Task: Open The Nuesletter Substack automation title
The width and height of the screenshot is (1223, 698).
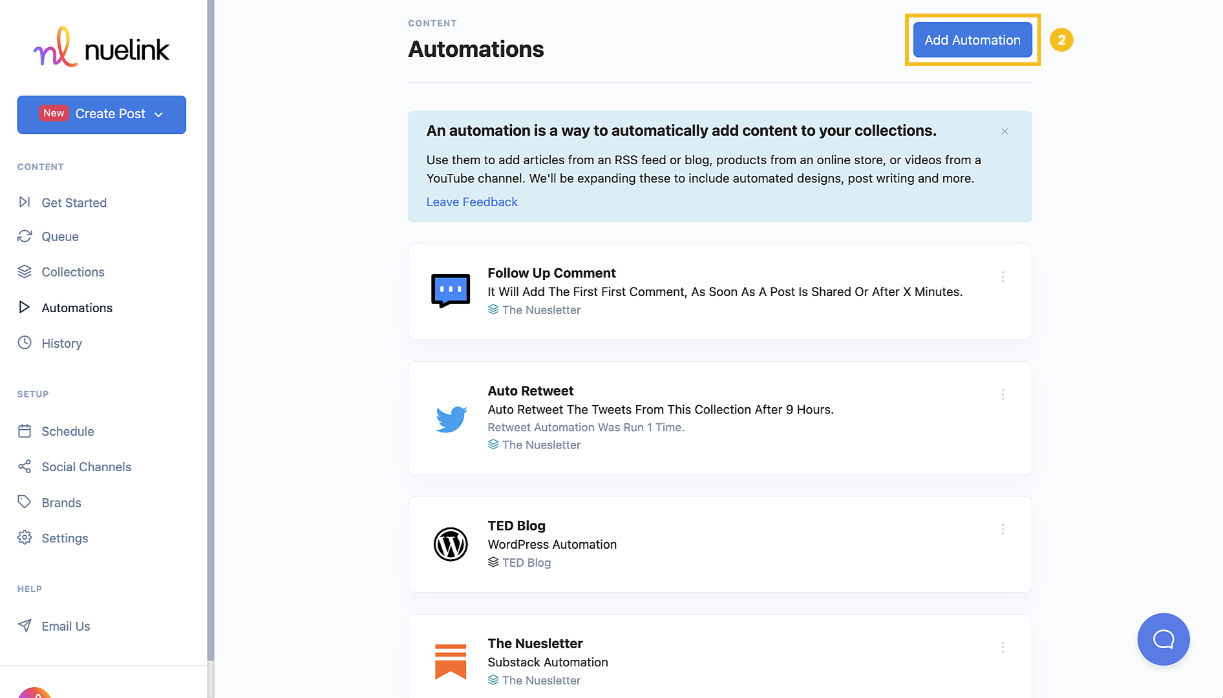Action: tap(535, 643)
